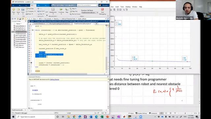Click Step Out debug button
This screenshot has width=211, height=119.
tap(74, 11)
